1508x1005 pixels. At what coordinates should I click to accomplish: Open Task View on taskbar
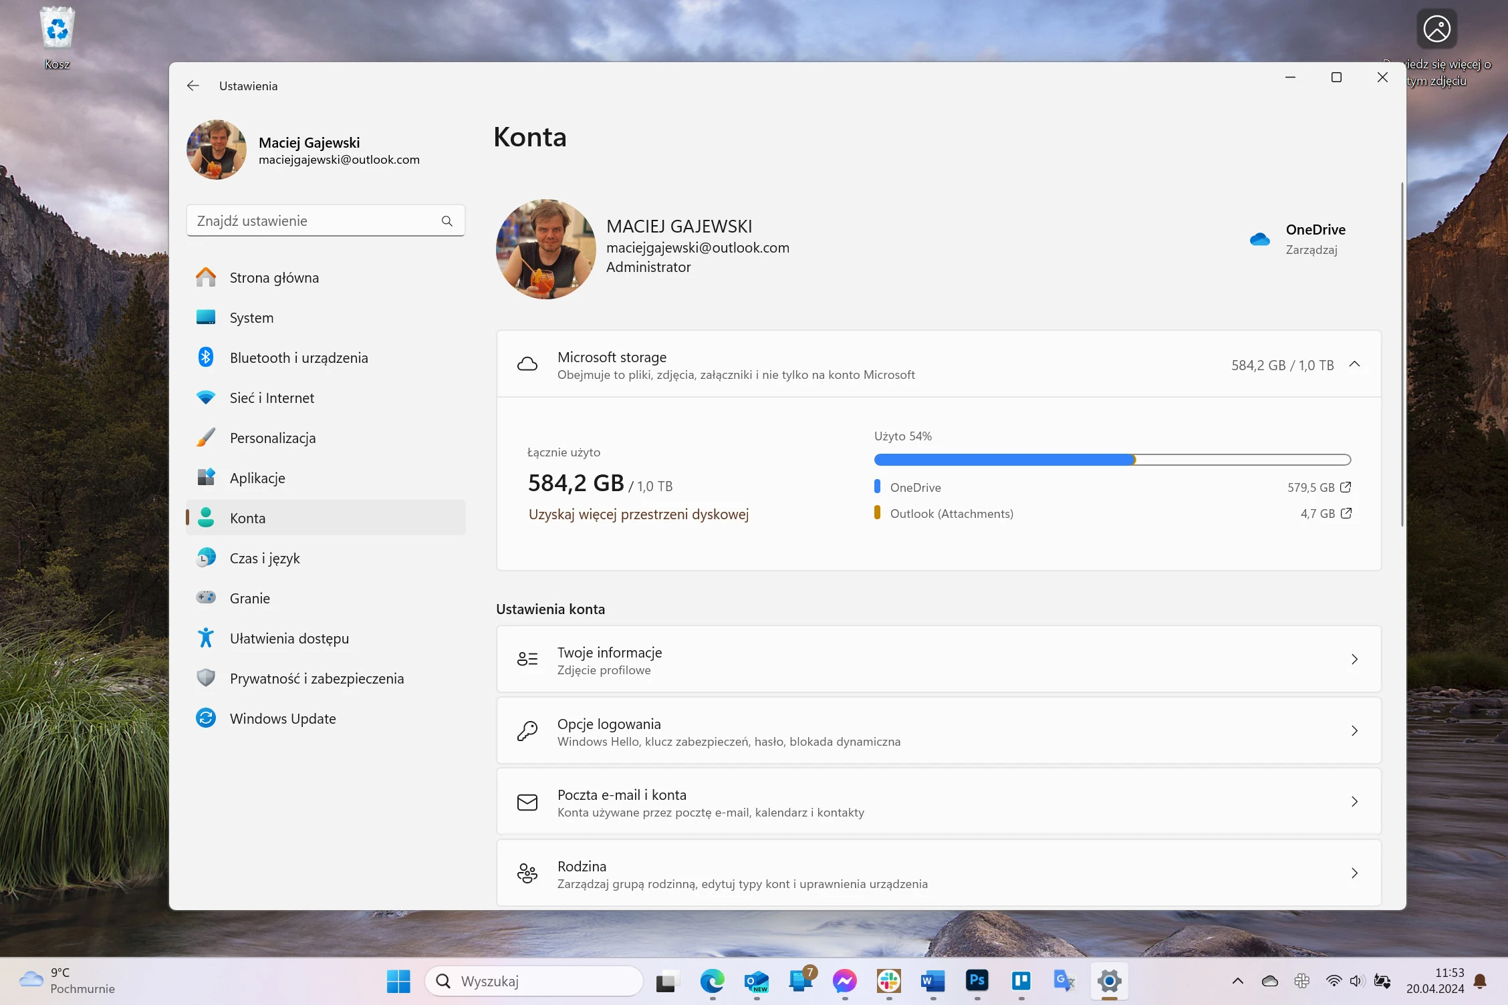(666, 981)
